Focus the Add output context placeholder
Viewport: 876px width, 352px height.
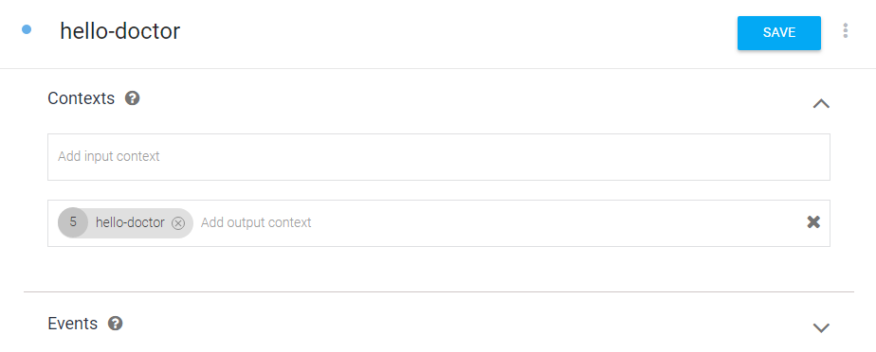coord(256,222)
